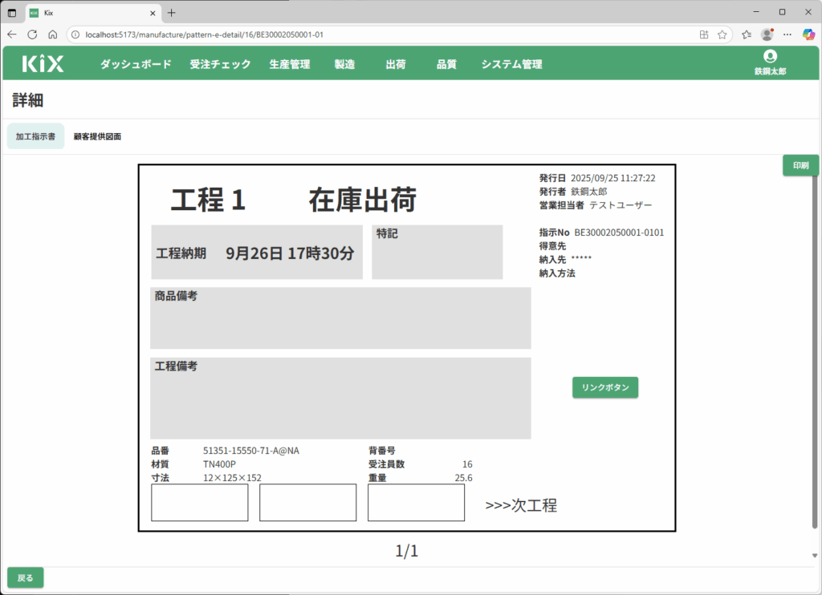Click the 戻る back button
Viewport: 822px width, 595px height.
[26, 577]
